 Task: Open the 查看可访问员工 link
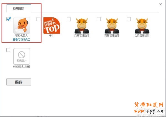22,40
